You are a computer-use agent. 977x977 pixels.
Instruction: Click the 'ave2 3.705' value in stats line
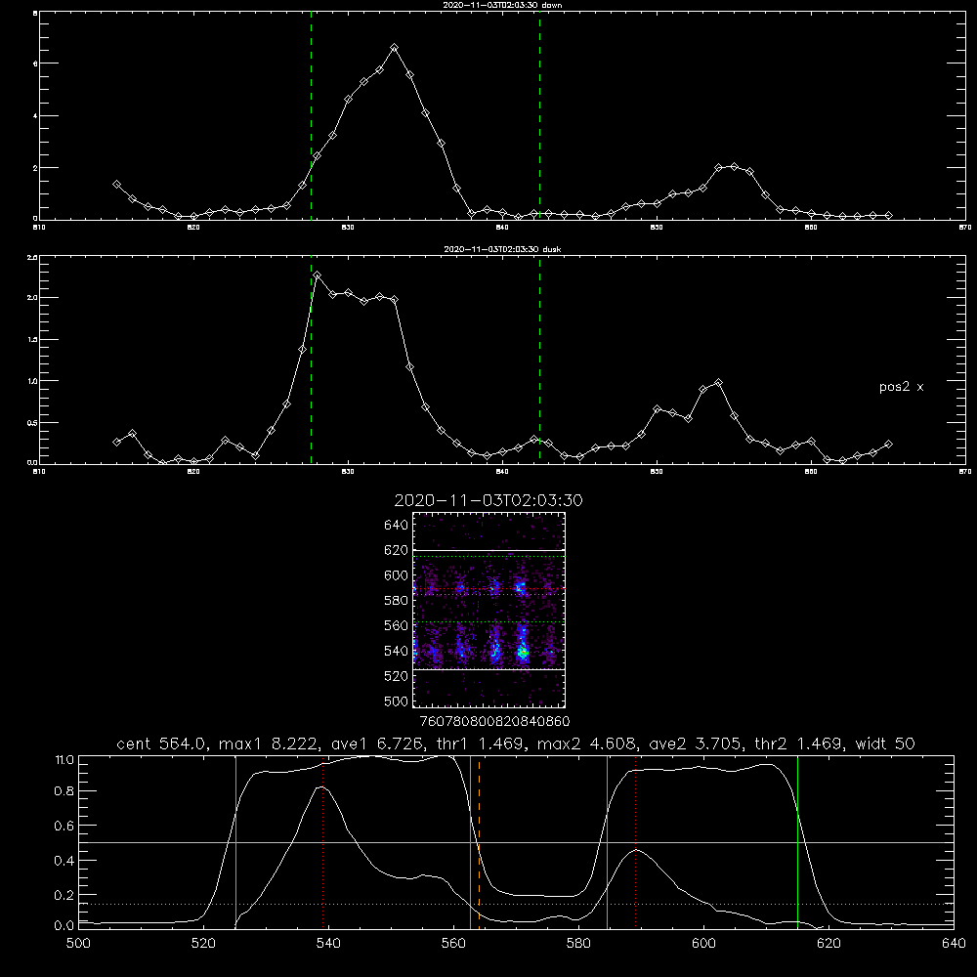696,743
